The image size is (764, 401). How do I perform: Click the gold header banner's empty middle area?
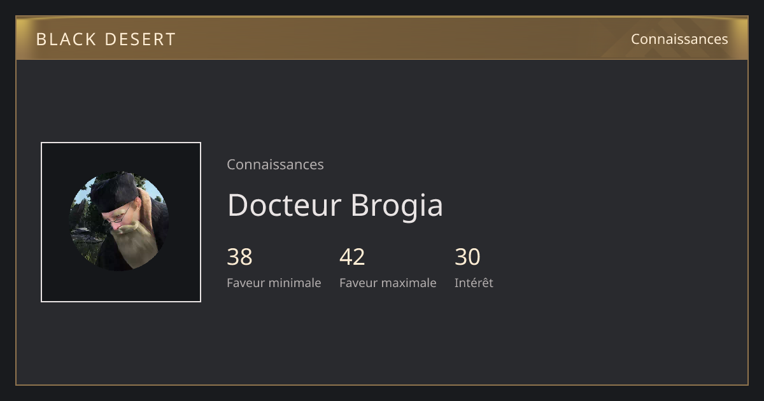[395, 39]
